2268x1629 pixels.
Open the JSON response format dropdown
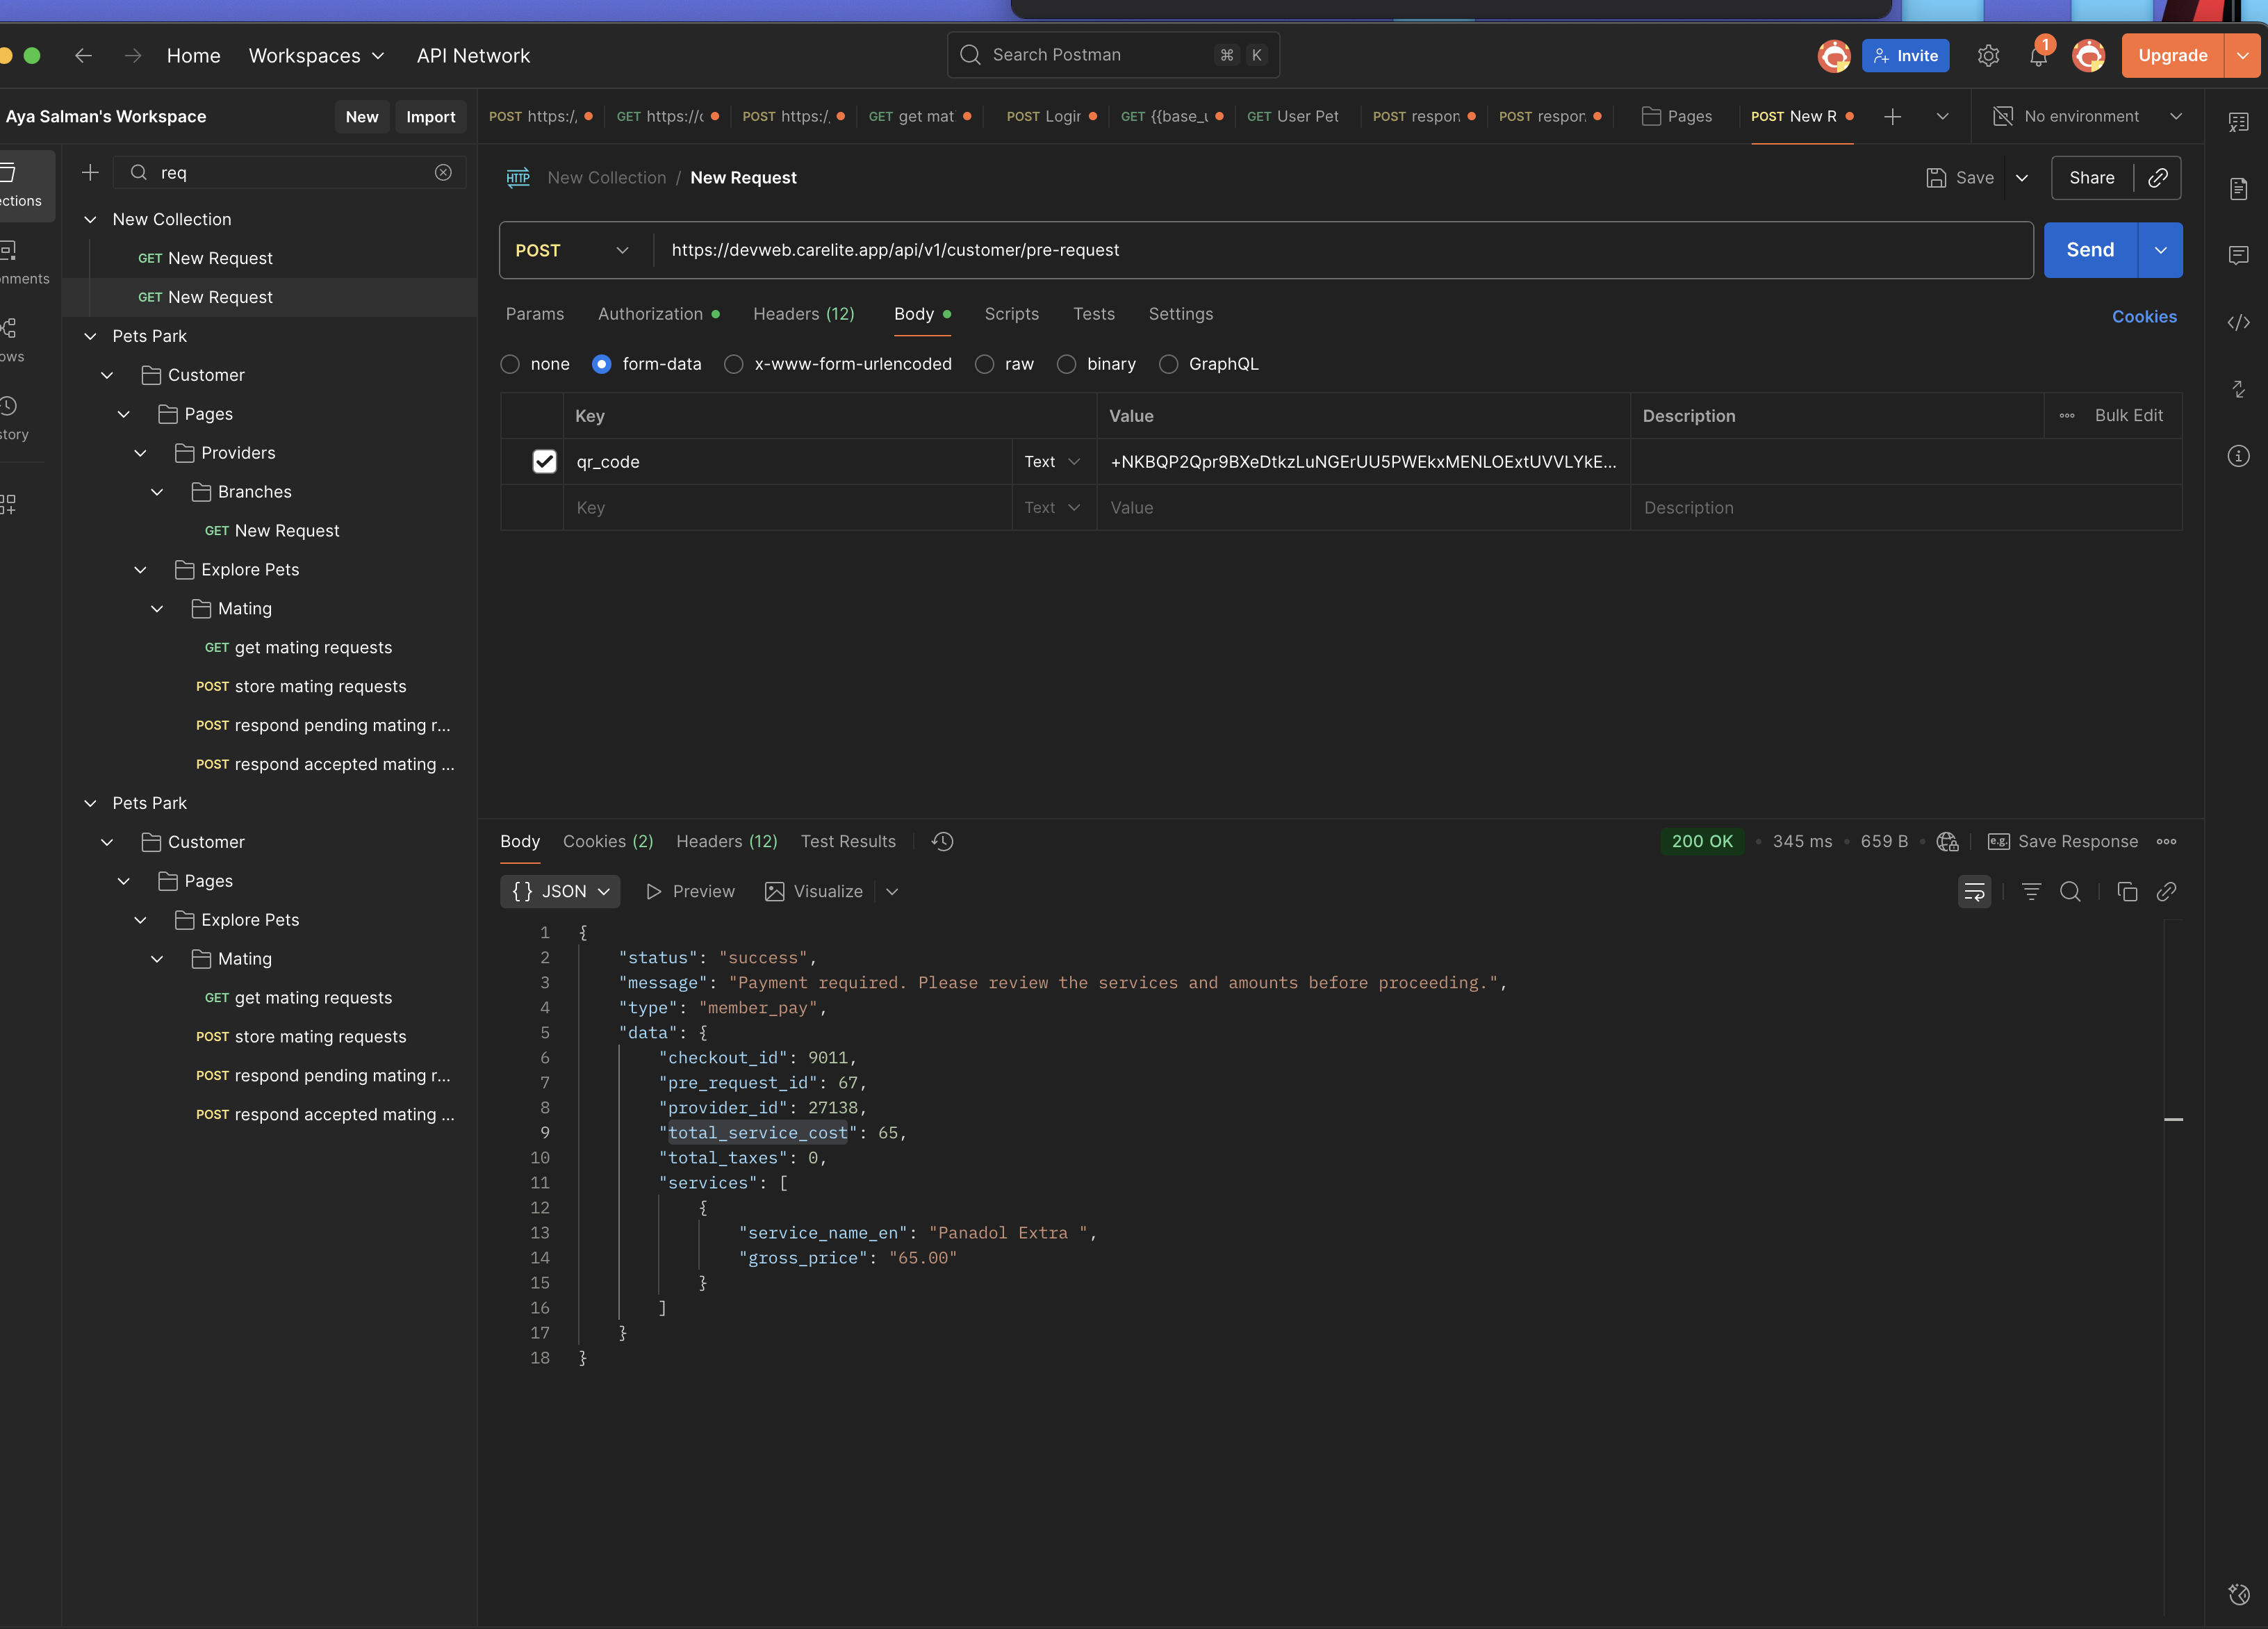click(560, 891)
